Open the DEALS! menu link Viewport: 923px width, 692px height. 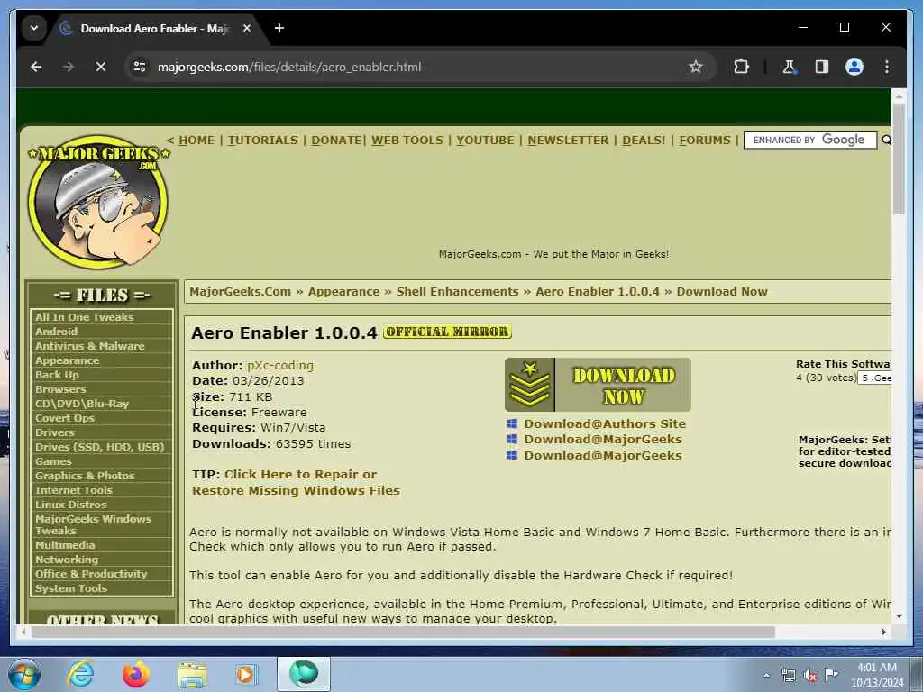[x=644, y=140]
